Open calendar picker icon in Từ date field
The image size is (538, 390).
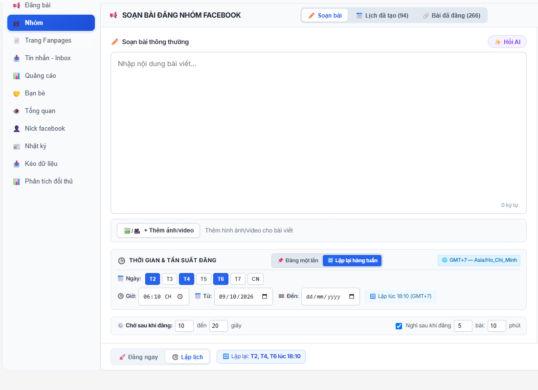click(x=265, y=297)
